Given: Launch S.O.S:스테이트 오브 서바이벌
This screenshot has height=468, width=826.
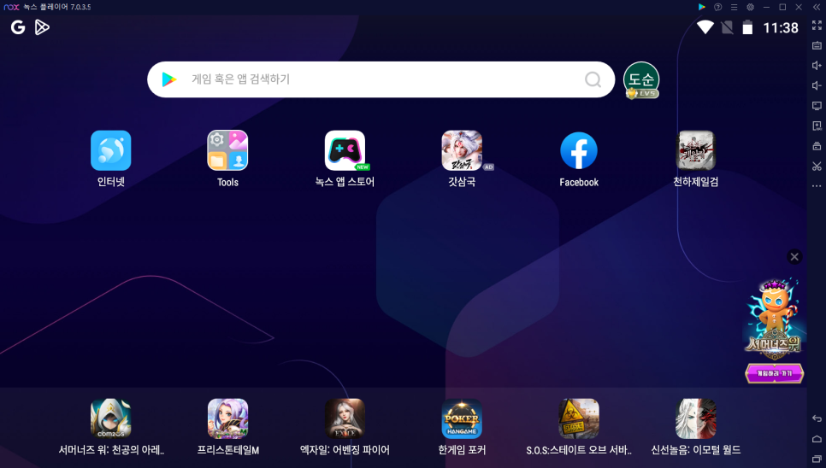Looking at the screenshot, I should tap(578, 418).
